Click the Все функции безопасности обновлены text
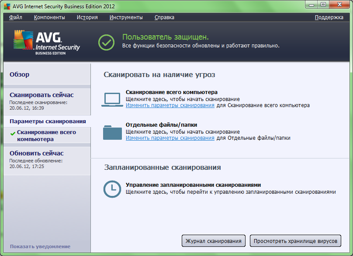The height and width of the screenshot is (256, 353). 201,46
